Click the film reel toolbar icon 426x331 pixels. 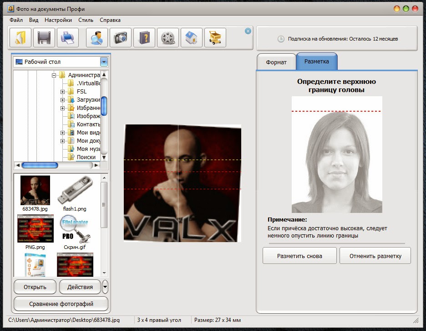[x=168, y=37]
